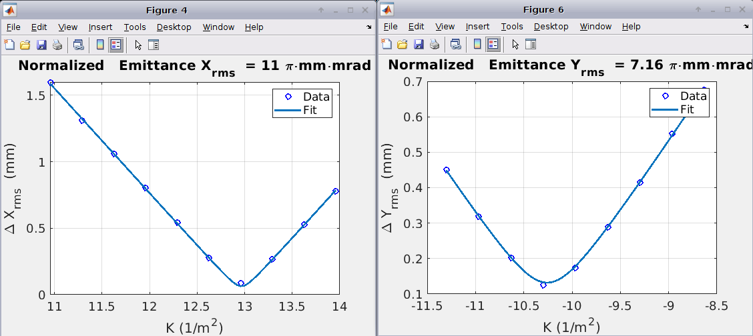Open the Desktop menu in Figure 6
Screen dimensions: 753x336
551,27
